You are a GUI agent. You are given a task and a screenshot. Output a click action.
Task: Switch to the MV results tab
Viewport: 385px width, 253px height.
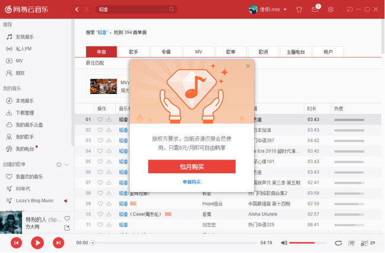point(198,52)
